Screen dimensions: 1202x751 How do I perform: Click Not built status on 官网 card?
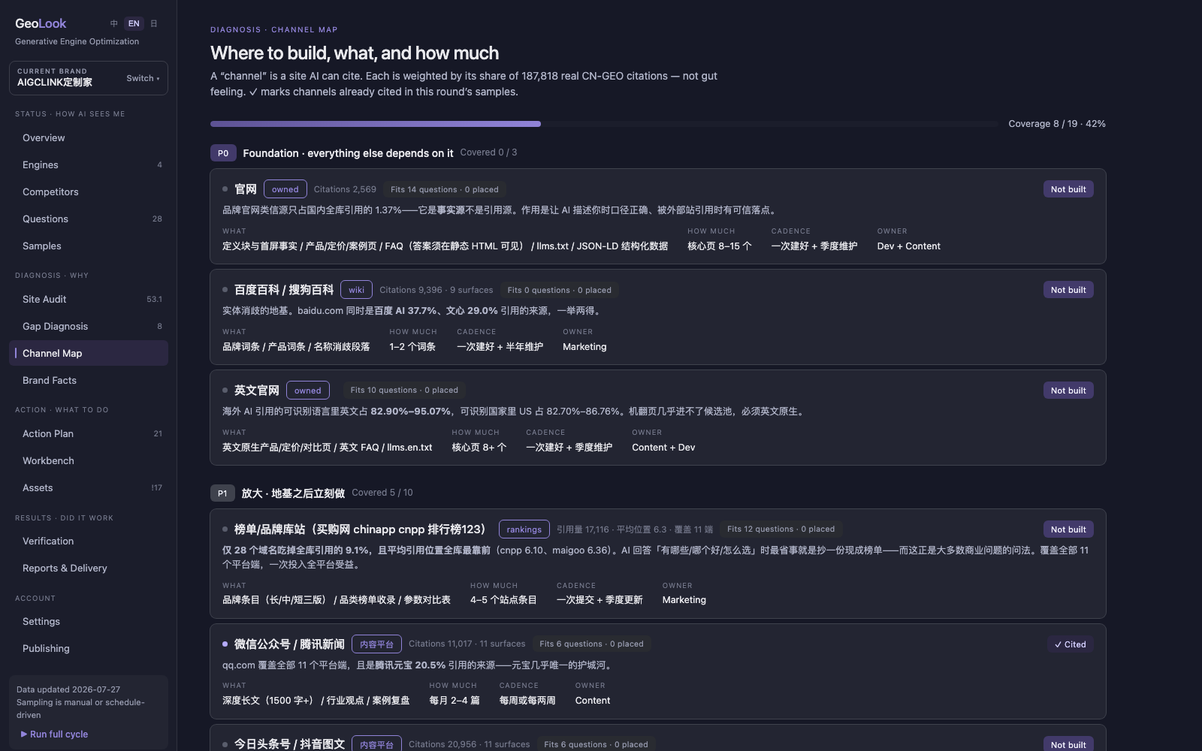1068,189
